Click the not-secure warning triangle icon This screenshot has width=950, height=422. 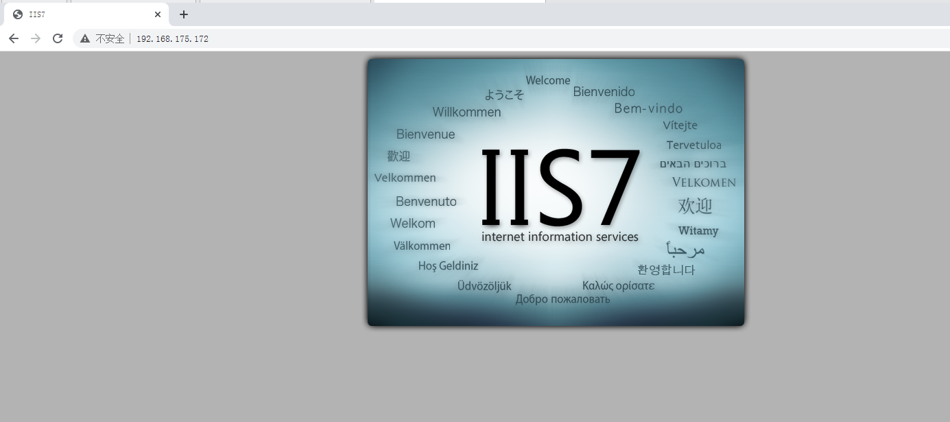85,39
